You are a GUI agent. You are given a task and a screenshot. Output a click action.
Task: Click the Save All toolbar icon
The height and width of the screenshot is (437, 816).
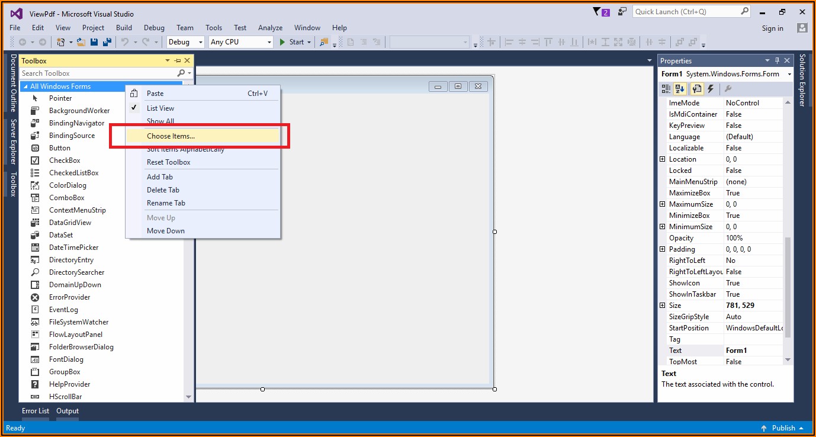(108, 42)
